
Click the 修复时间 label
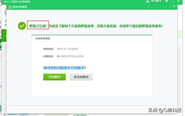[x=48, y=49]
